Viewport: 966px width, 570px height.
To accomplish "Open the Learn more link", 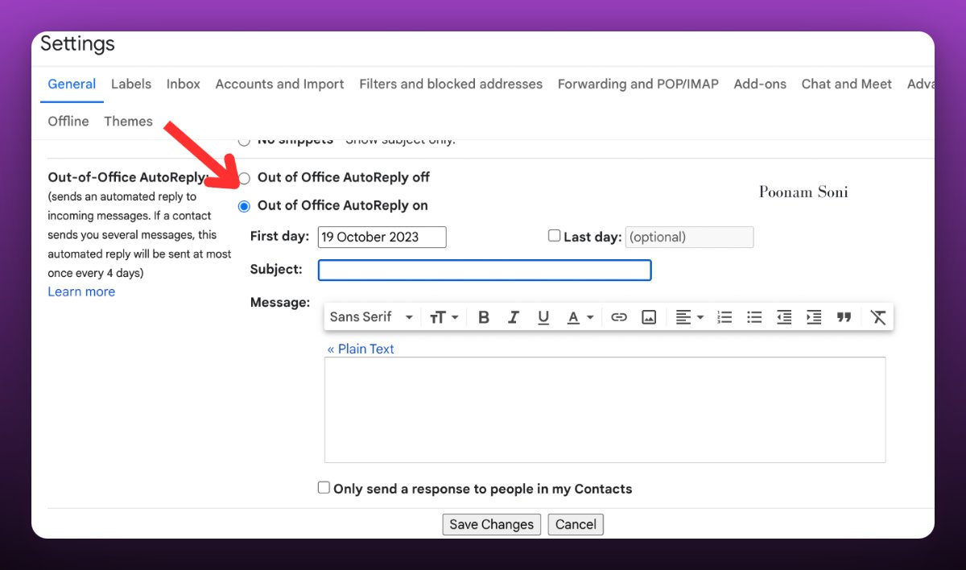I will click(x=81, y=292).
